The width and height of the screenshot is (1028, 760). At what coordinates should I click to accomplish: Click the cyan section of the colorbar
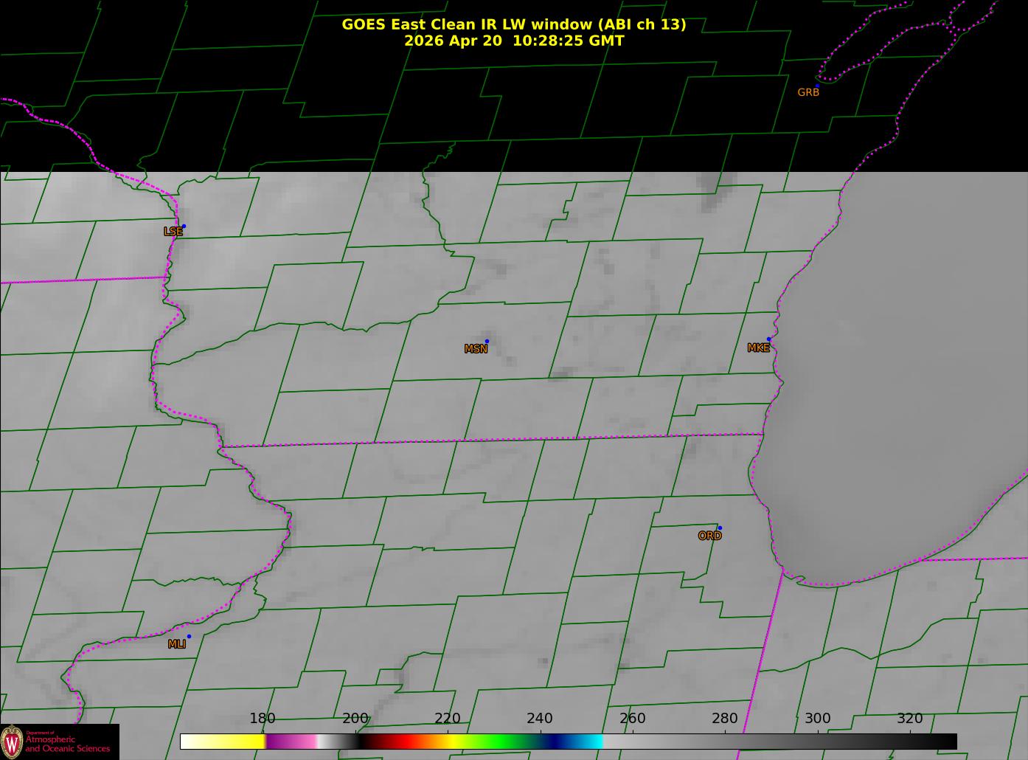click(590, 742)
